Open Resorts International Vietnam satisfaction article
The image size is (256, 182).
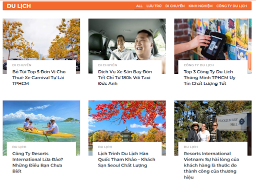pyautogui.click(x=211, y=165)
